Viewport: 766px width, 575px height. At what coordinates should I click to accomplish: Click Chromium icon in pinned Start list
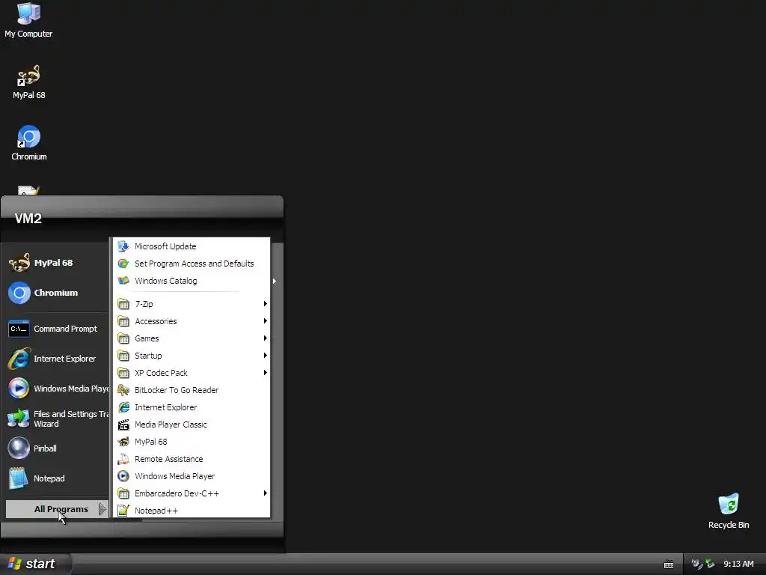(19, 293)
